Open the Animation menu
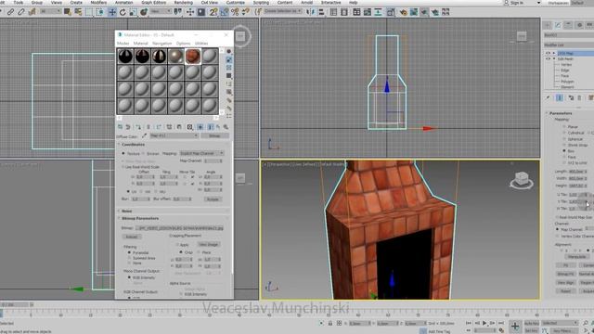Viewport: 594px width, 334px height. point(123,3)
